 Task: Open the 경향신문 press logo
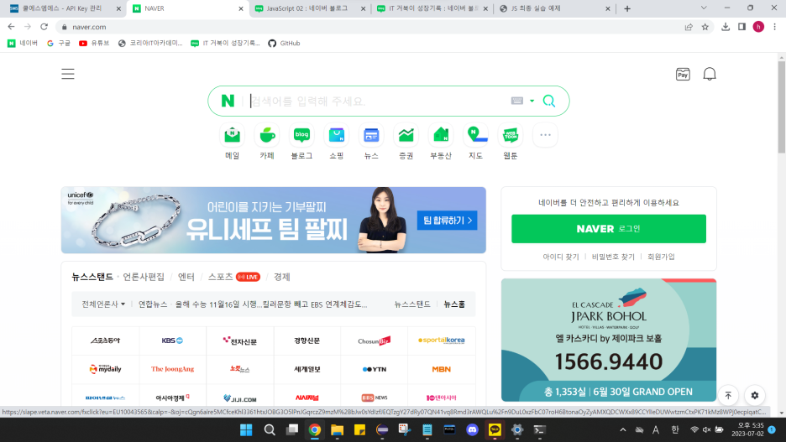(x=307, y=341)
